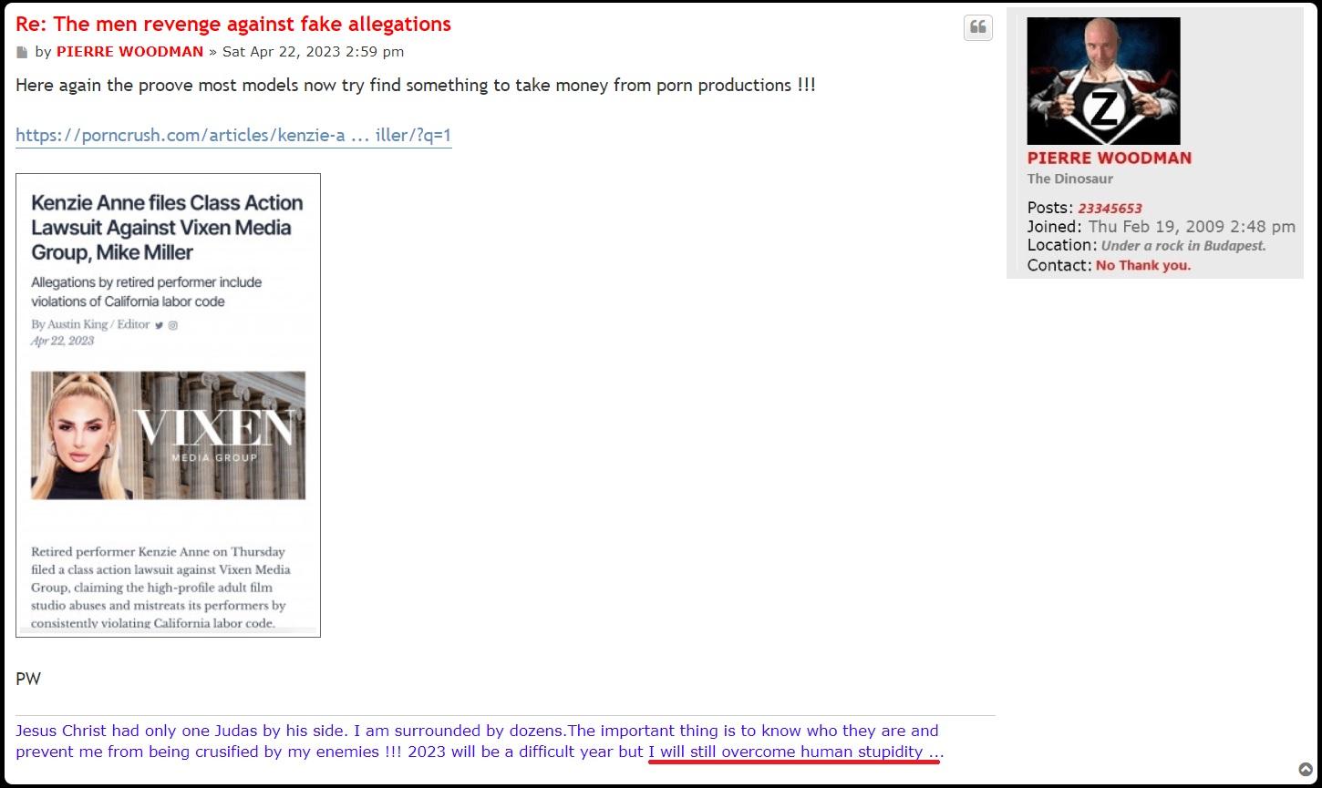
Task: Open the Pierre Woodman avatar image
Action: tap(1102, 81)
